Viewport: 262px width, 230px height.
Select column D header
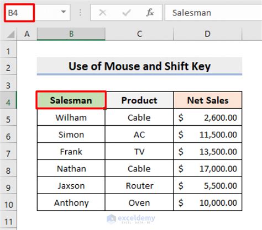(207, 34)
